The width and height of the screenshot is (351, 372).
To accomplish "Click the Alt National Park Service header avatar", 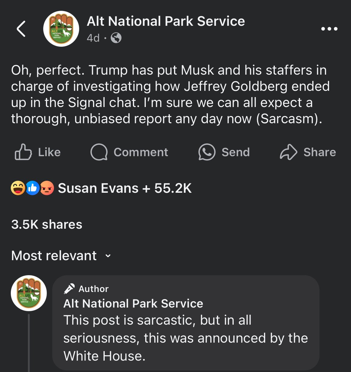I will 61,29.
